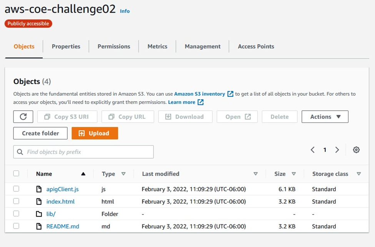The width and height of the screenshot is (375, 247).
Task: Check the lib/ folder row checkbox
Action: pos(16,214)
